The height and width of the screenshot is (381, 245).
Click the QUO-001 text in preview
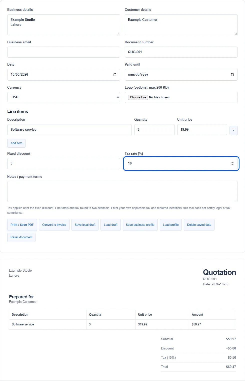tap(210, 279)
